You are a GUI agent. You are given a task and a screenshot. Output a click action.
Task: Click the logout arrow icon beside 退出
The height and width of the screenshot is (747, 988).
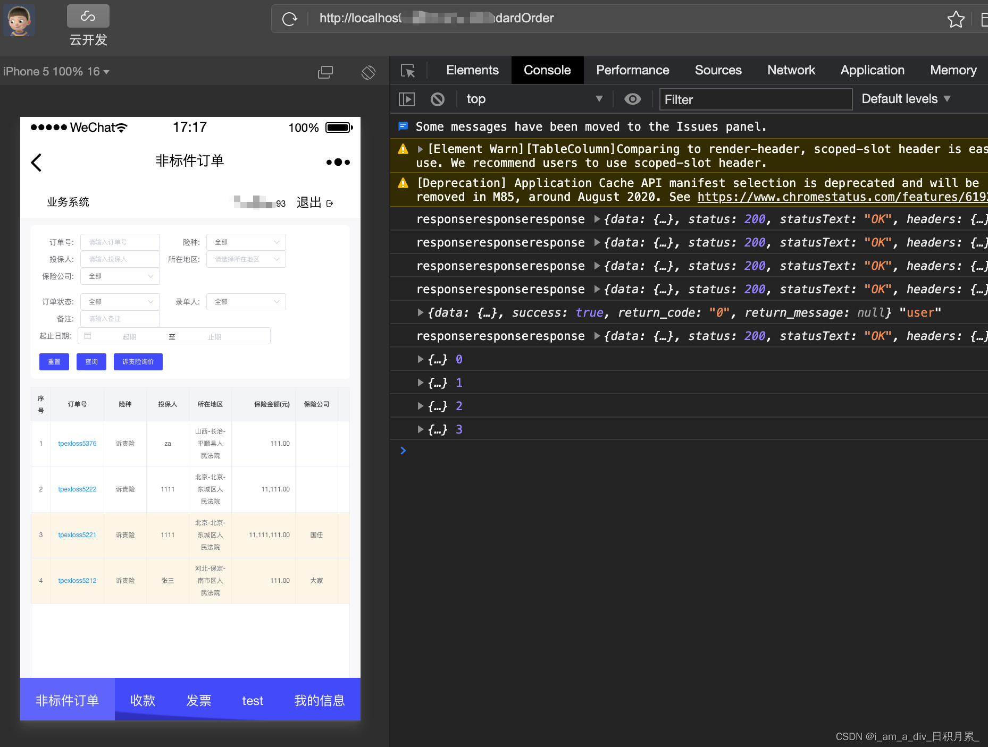(330, 203)
